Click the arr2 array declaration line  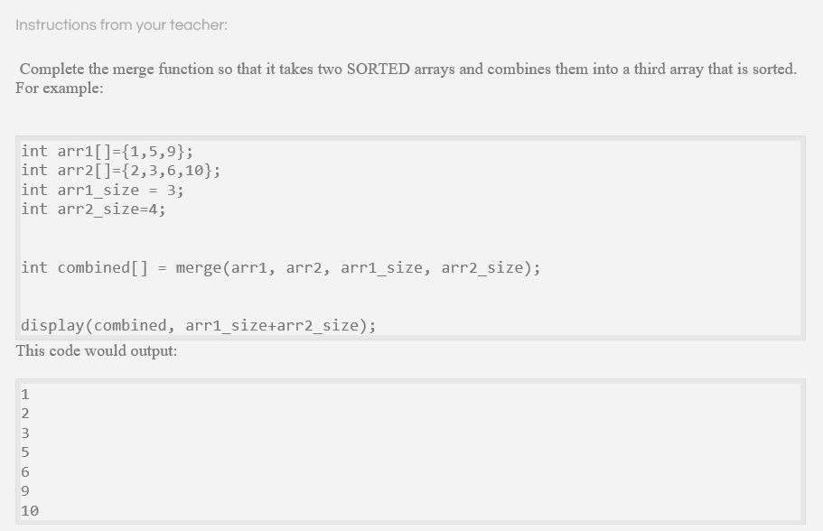[121, 170]
